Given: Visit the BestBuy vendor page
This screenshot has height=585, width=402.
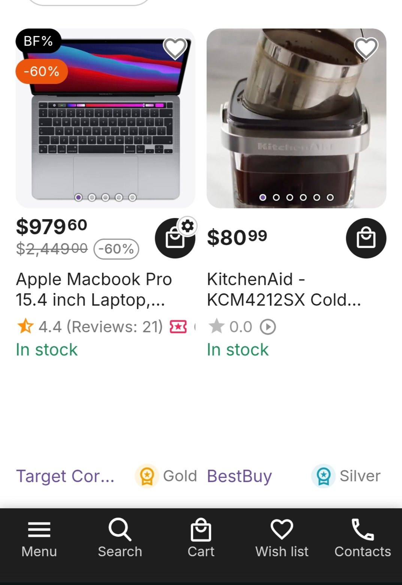Looking at the screenshot, I should 239,476.
